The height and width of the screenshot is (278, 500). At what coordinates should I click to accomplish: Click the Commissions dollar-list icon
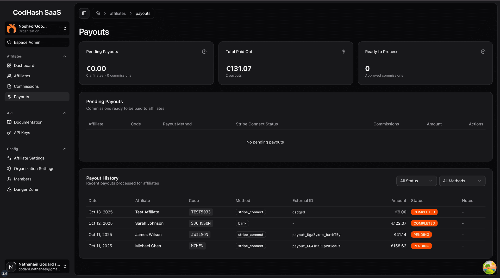point(9,86)
